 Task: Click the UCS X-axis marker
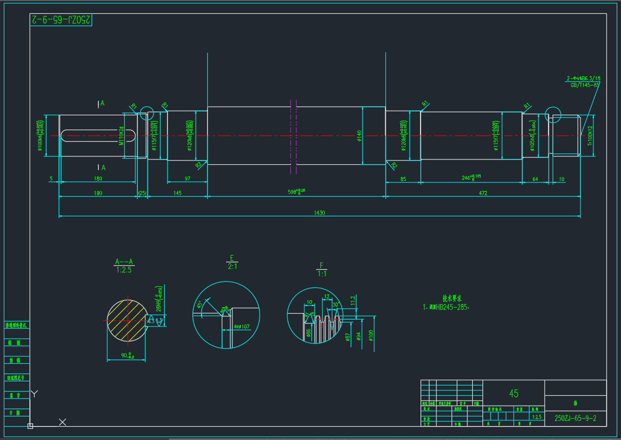(x=62, y=422)
